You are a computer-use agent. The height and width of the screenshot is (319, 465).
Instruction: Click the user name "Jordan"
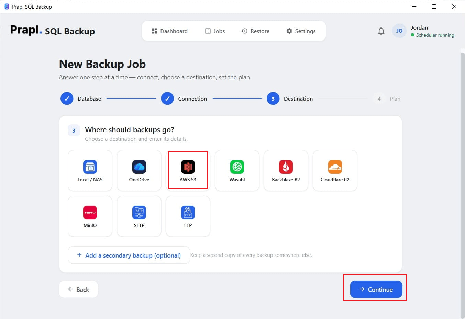click(x=420, y=27)
